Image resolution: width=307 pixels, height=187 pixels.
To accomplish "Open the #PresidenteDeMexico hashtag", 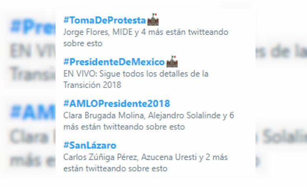I will point(114,62).
